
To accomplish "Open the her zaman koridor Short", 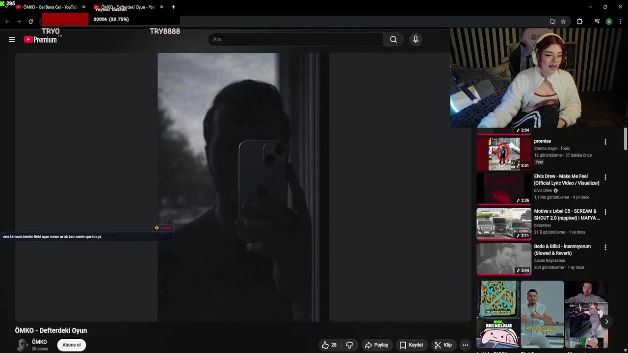I will pyautogui.click(x=499, y=314).
